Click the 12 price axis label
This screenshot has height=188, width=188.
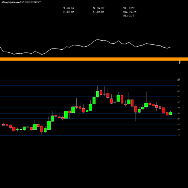tap(179, 135)
